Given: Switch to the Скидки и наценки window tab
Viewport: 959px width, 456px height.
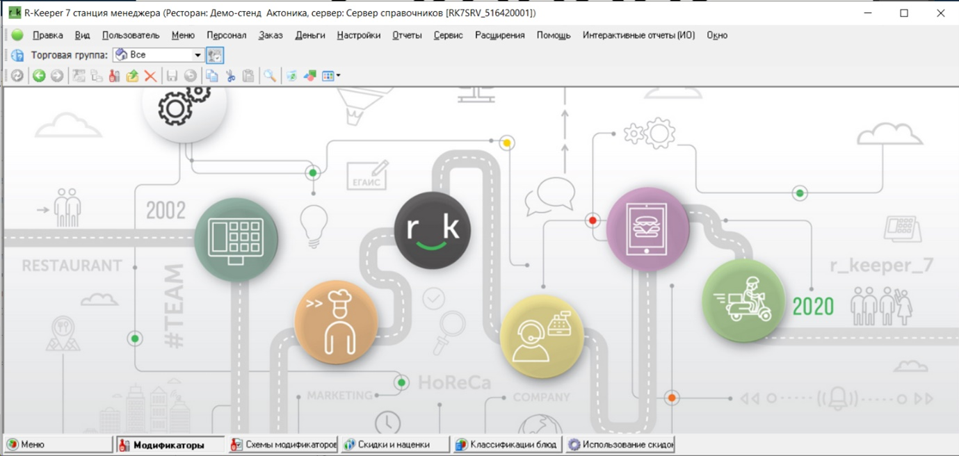Looking at the screenshot, I should pos(394,445).
